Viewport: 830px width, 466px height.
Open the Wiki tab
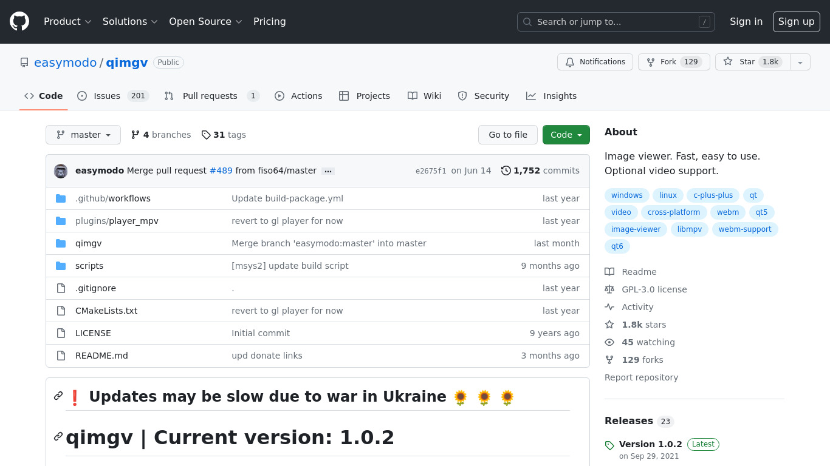point(425,96)
